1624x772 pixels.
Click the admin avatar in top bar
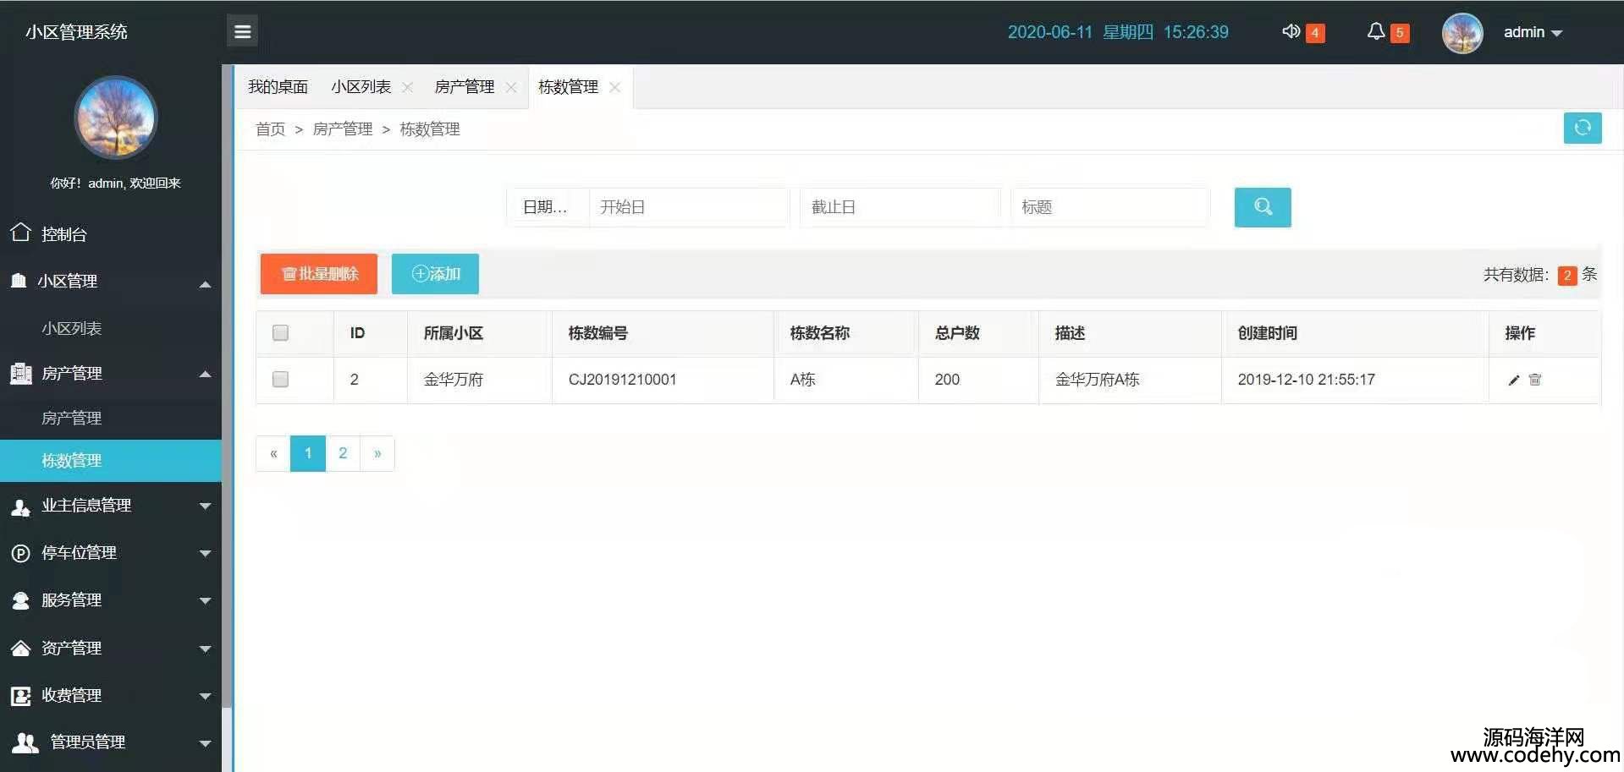coord(1462,33)
